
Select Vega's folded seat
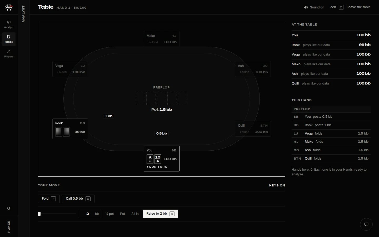(70, 69)
